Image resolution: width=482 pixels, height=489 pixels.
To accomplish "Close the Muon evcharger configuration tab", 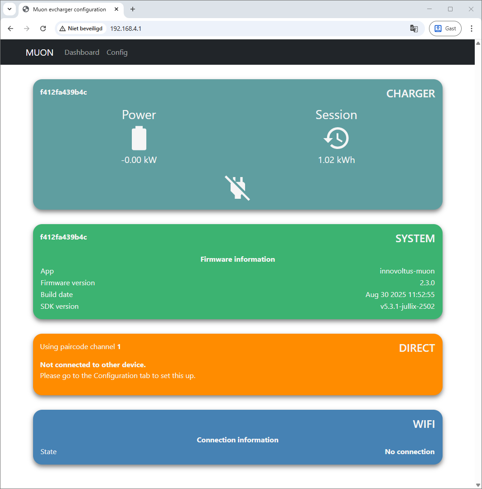I will pos(116,9).
